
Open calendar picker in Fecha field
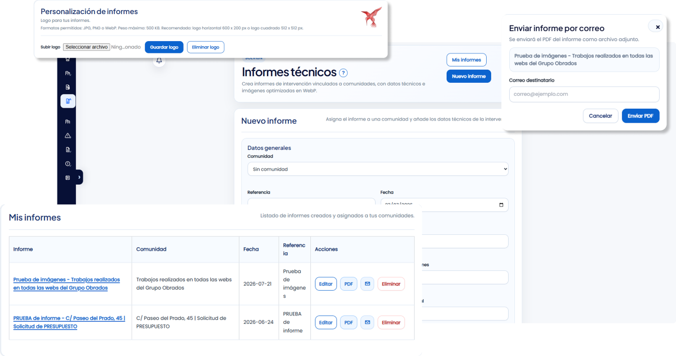pos(501,205)
